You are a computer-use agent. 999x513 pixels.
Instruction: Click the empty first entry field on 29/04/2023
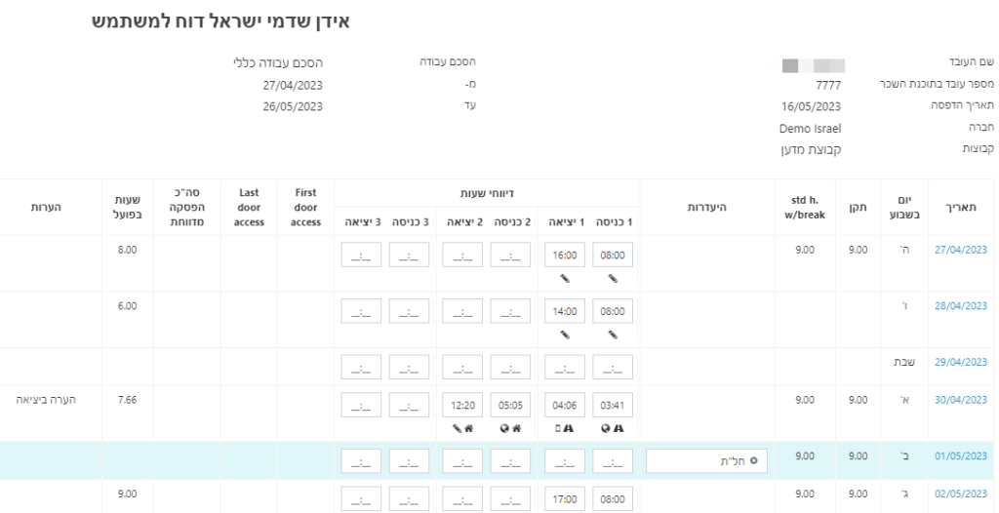coord(613,367)
